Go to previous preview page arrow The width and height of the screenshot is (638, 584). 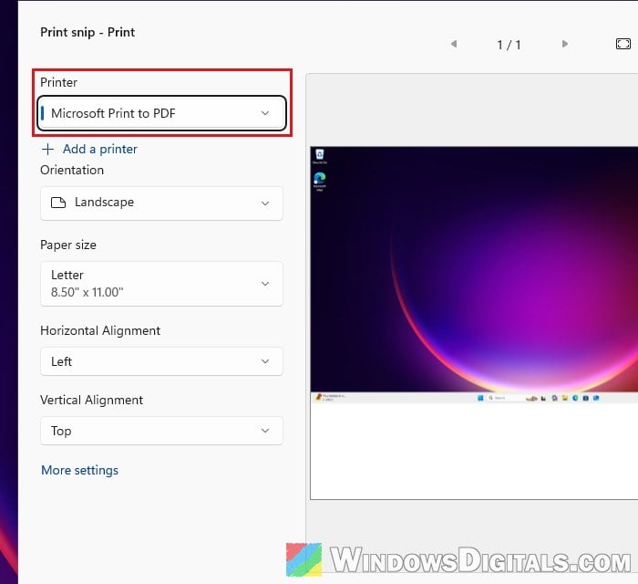454,44
